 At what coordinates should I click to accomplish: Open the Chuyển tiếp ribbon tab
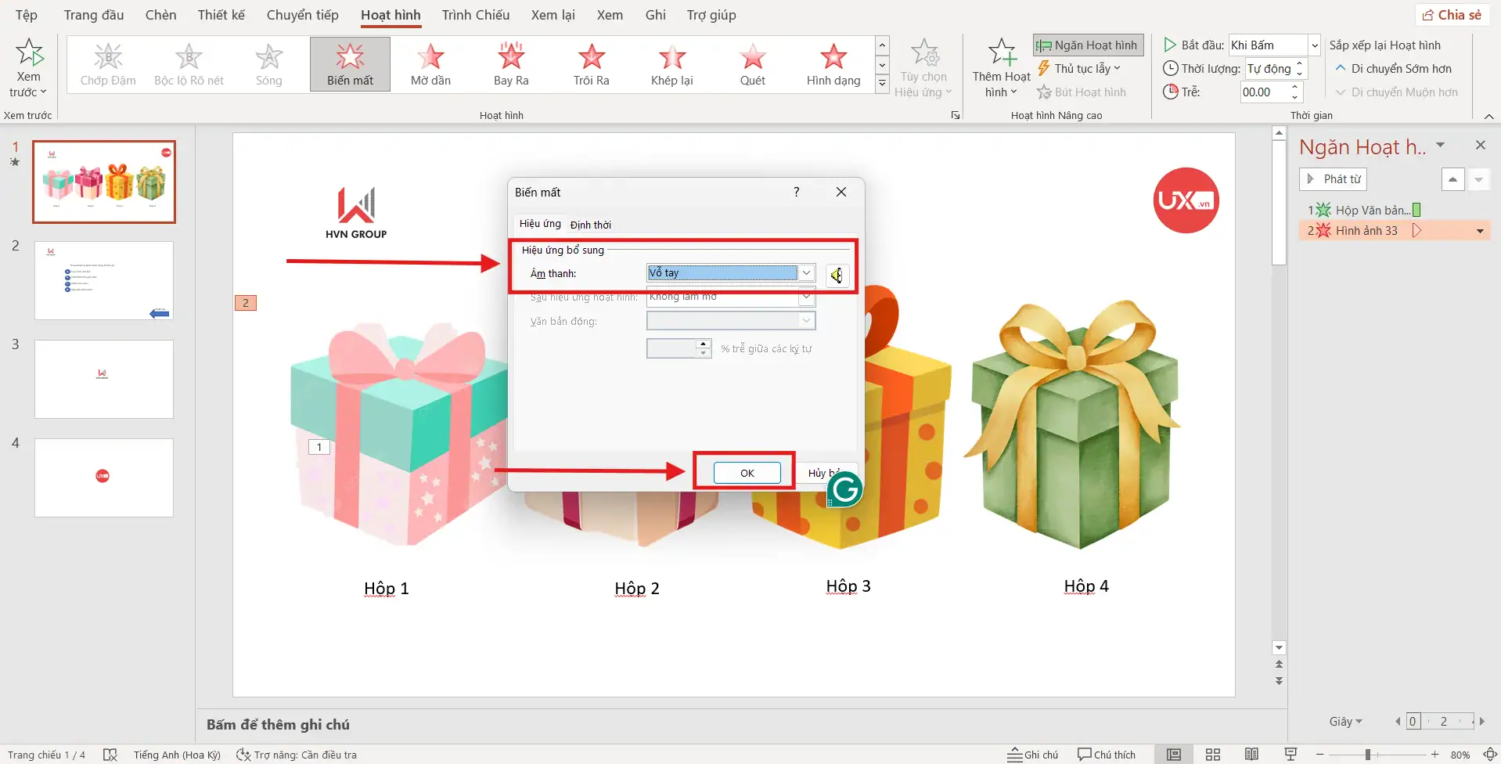(302, 15)
